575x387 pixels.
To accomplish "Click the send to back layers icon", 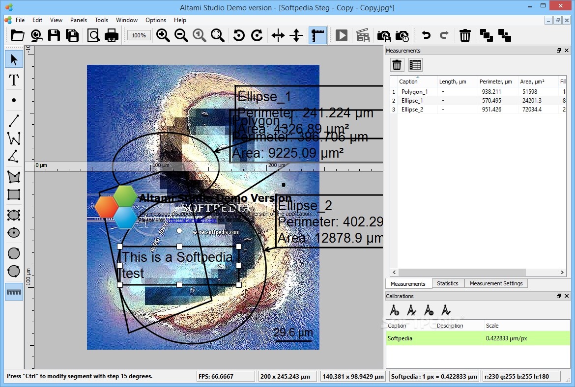I will click(x=505, y=35).
